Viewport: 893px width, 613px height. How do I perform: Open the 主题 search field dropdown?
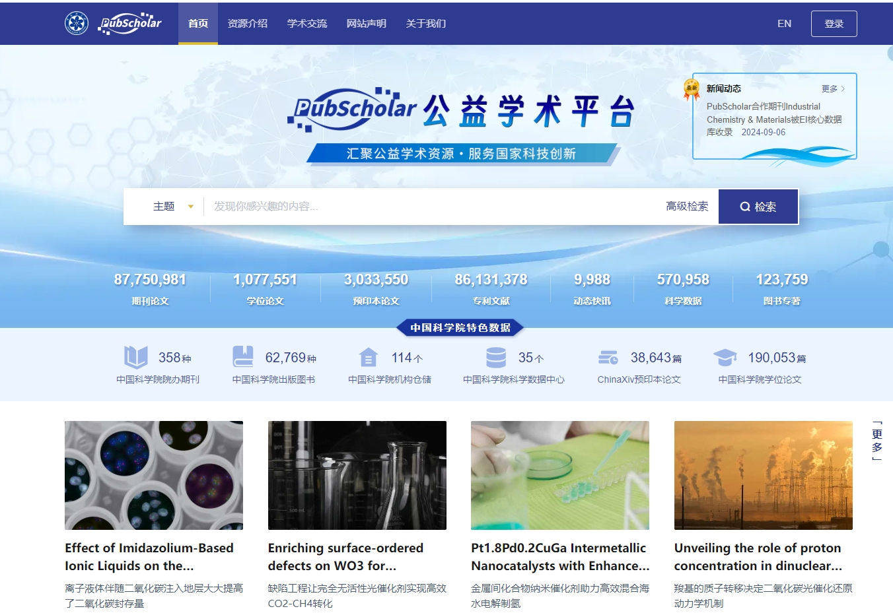point(173,207)
